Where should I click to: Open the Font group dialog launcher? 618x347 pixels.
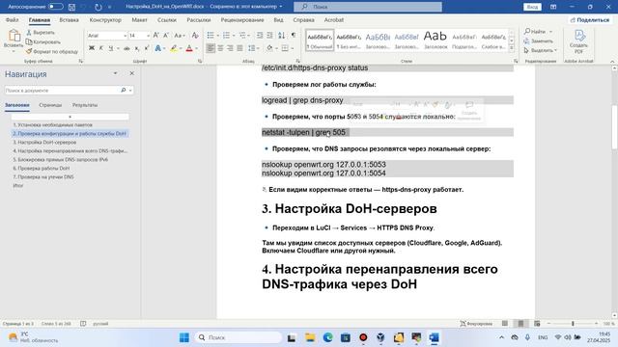[200, 61]
